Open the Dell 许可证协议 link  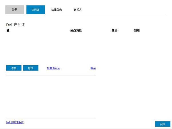click(x=15, y=122)
